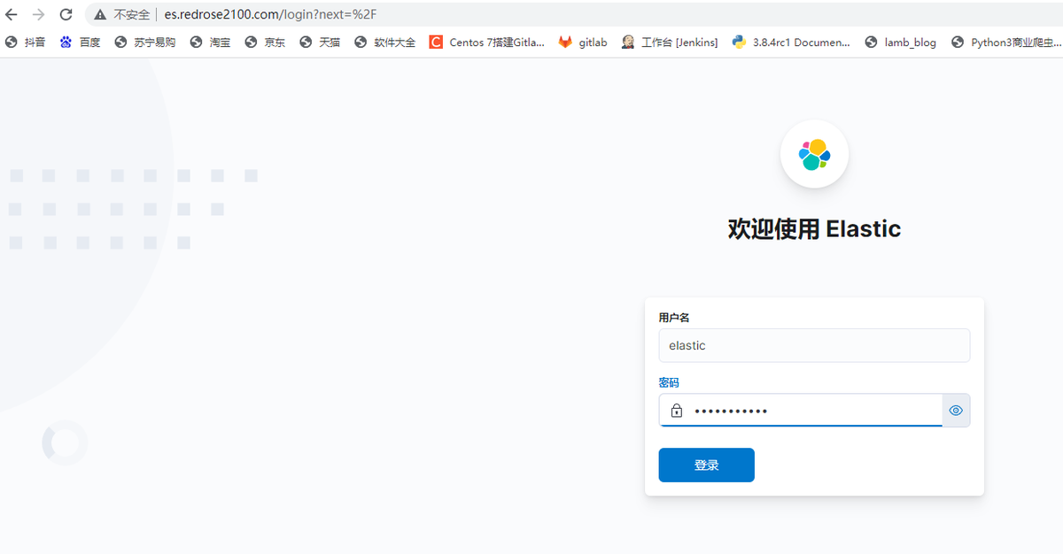
Task: Click the browser back arrow
Action: 12,14
